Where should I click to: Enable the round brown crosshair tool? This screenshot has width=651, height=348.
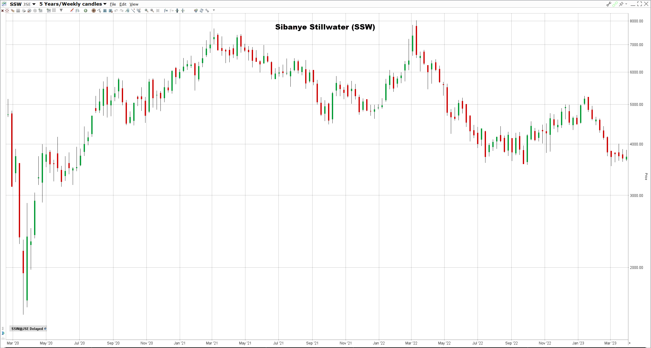[94, 10]
